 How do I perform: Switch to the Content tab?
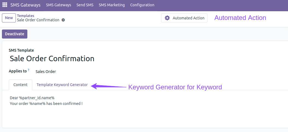(x=21, y=85)
